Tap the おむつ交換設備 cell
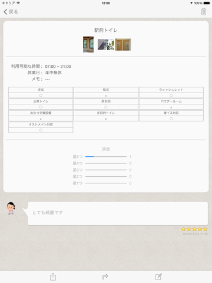The width and height of the screenshot is (212, 283). [41, 113]
